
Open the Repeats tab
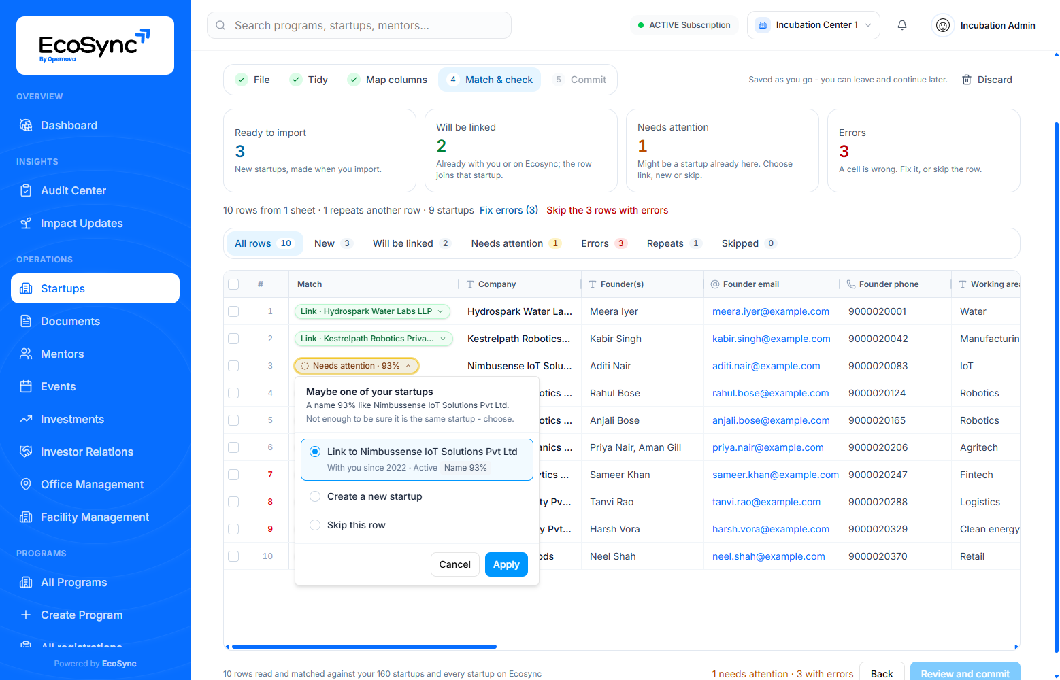click(674, 243)
